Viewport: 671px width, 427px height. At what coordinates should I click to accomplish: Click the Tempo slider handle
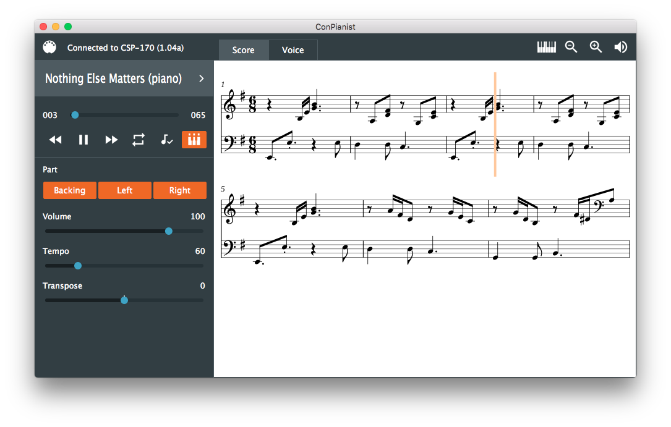pyautogui.click(x=78, y=266)
